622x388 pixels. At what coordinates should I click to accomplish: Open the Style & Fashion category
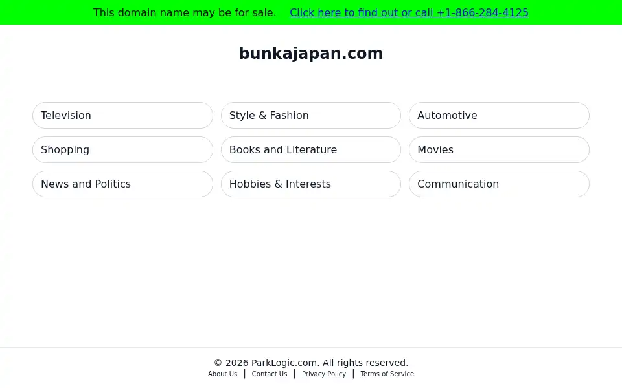pyautogui.click(x=311, y=116)
